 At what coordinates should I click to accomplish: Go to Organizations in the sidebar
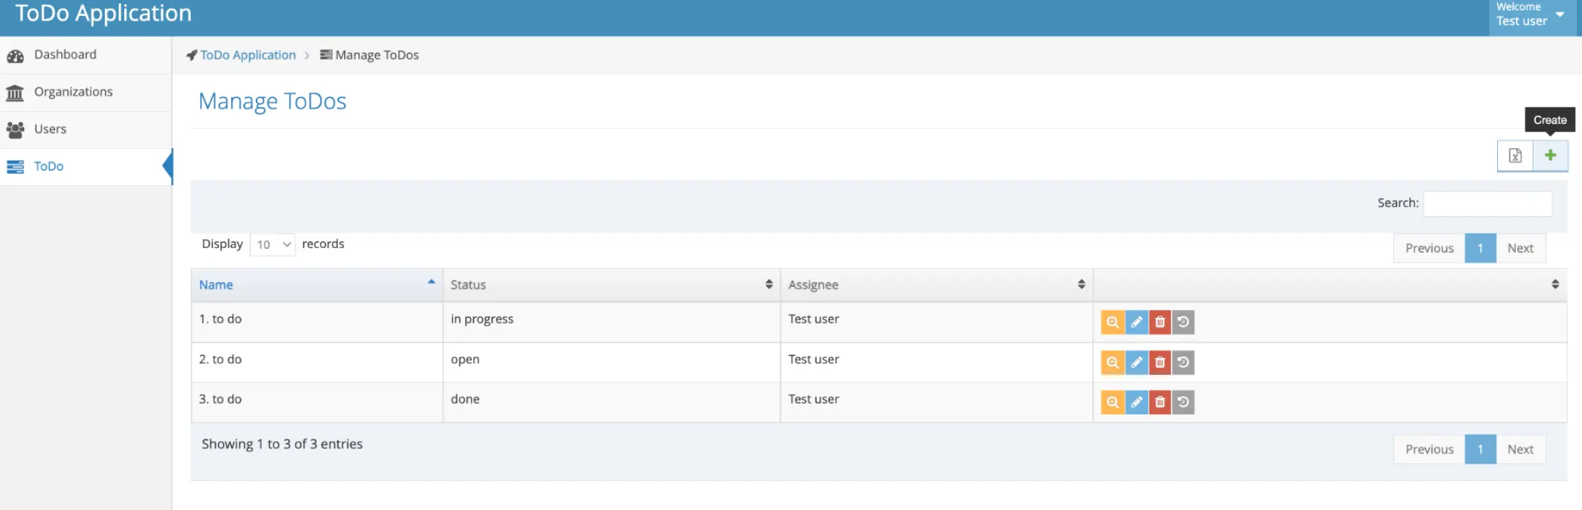(73, 92)
